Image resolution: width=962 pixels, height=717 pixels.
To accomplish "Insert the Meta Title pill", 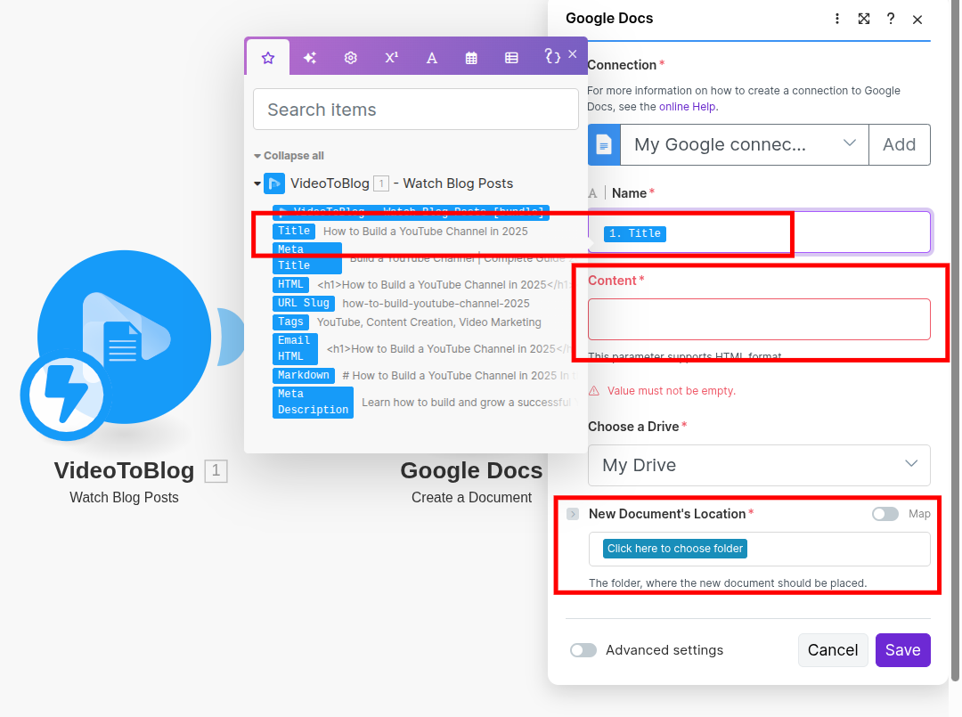I will point(306,257).
